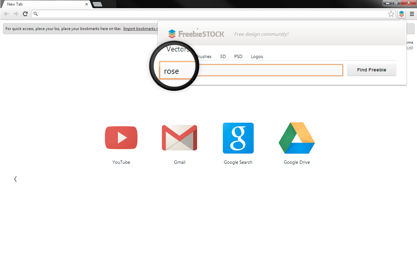
Task: Select the PSD tab
Action: click(x=238, y=56)
